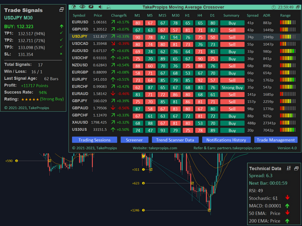Viewport: 302px width, 226px height.
Task: Open the Screener
Action: coord(134,140)
